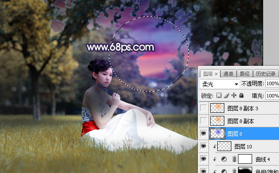Click the lock transparent pixels icon
279x173 pixels.
point(219,96)
